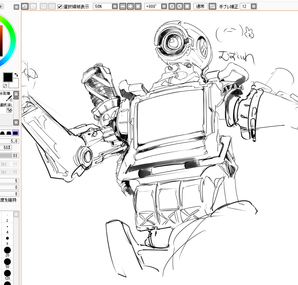Select the rounded soft brush edge shape
Viewport: 298px width, 285px height.
[2, 133]
